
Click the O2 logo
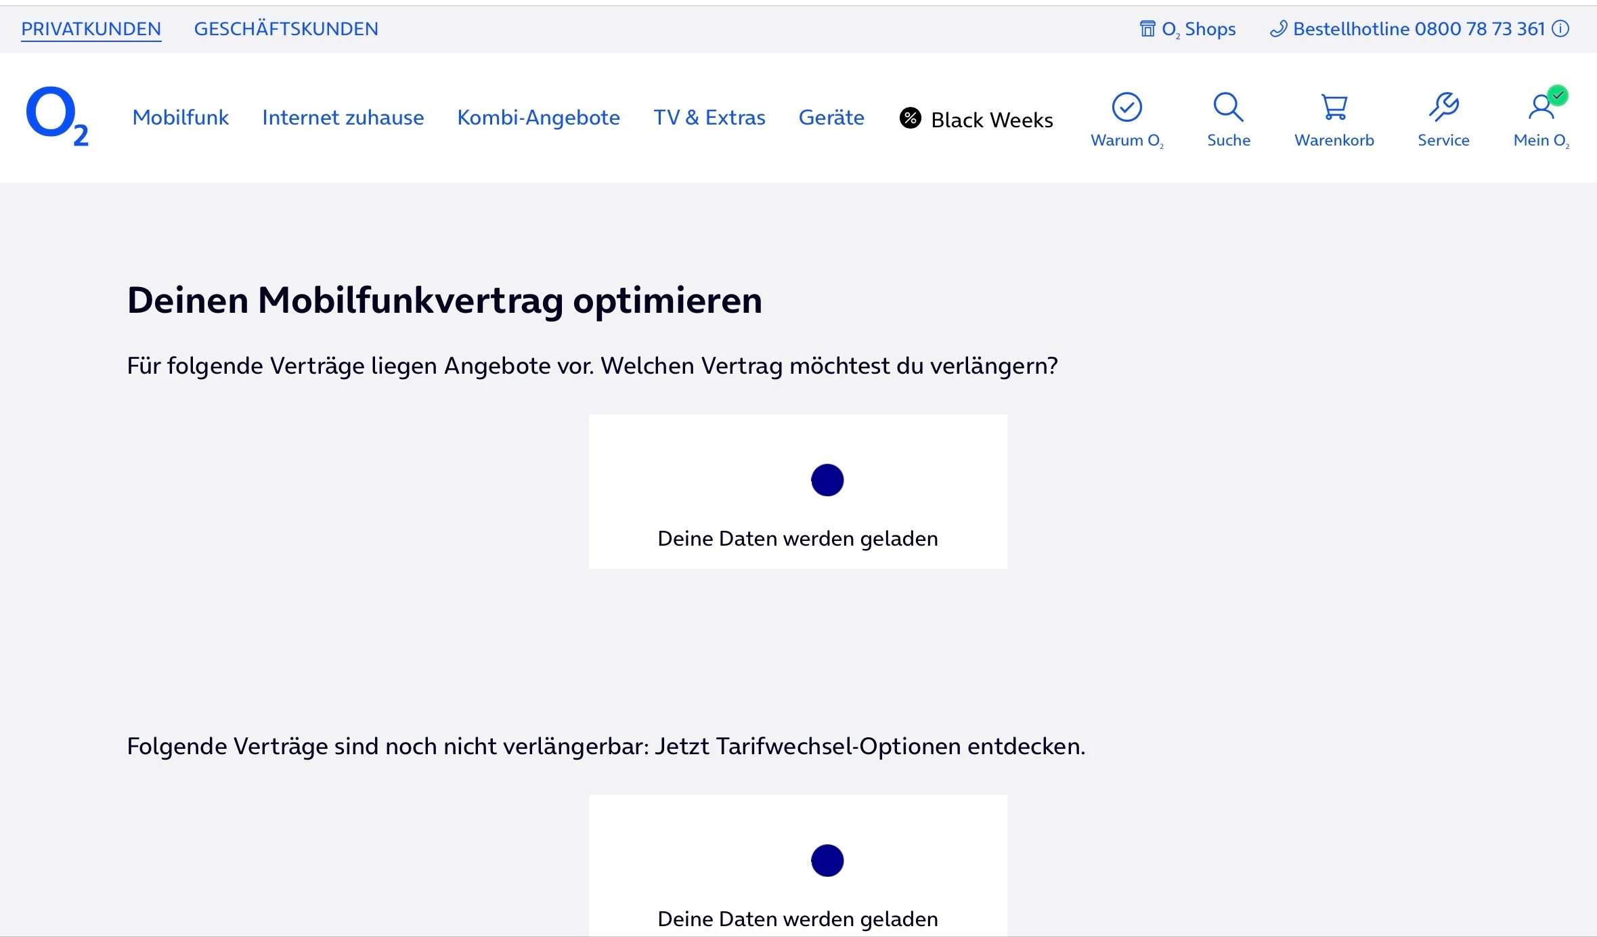coord(56,116)
